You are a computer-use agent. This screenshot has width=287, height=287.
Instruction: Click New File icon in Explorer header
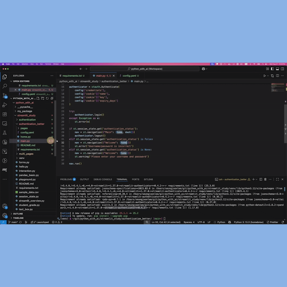(38, 98)
